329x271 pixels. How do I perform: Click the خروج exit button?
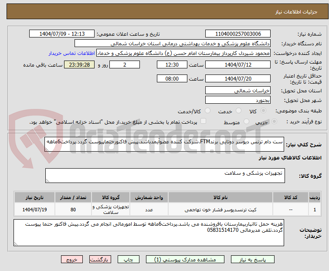pos(72,260)
